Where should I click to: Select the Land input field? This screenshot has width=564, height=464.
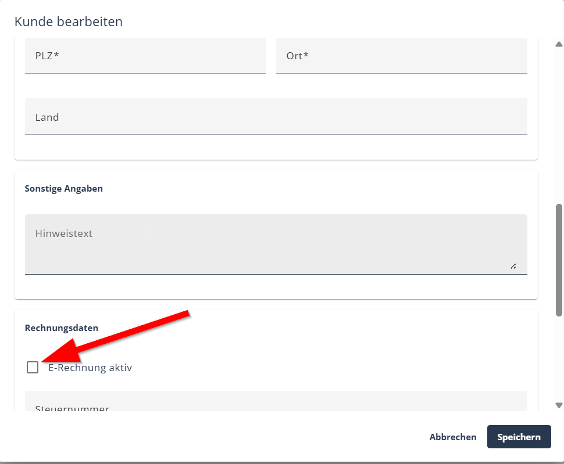click(x=276, y=117)
